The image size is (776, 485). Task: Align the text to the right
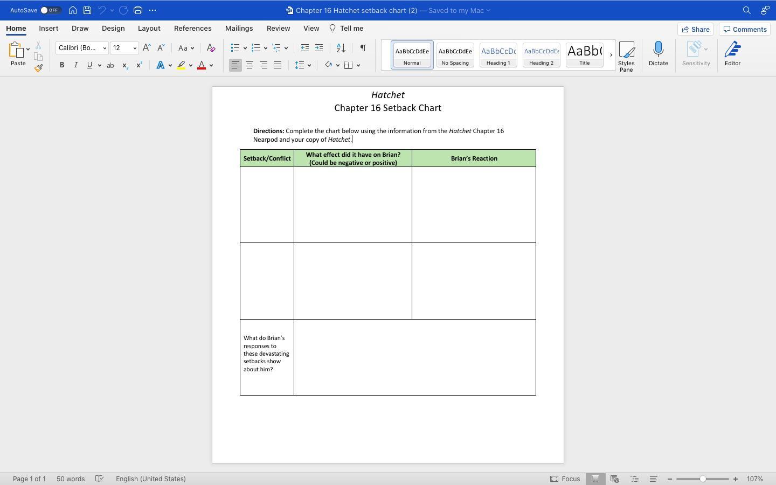(x=264, y=65)
